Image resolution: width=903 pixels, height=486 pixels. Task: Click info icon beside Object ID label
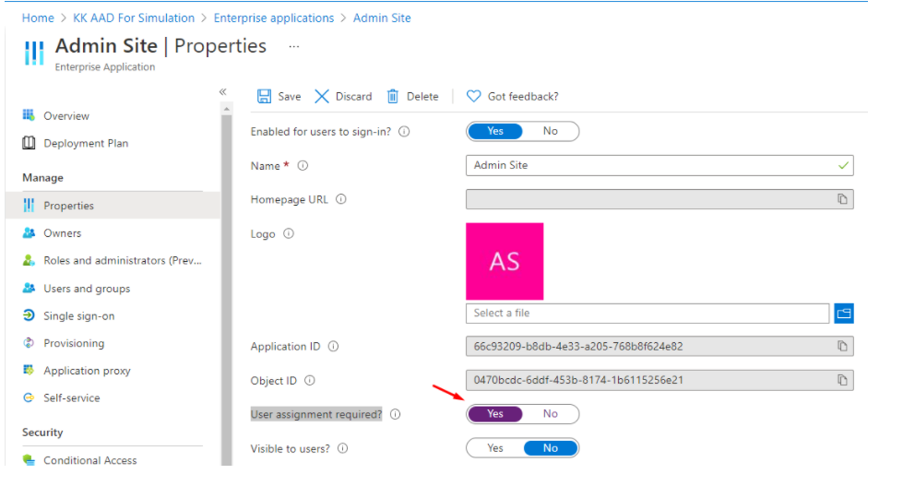point(309,380)
